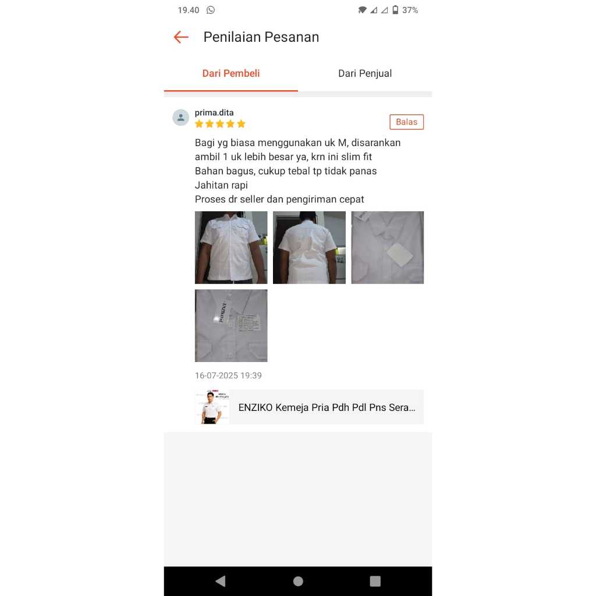596x596 pixels.
Task: Open shirt collar label photo
Action: pyautogui.click(x=231, y=326)
